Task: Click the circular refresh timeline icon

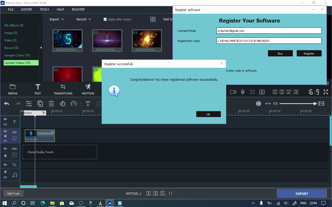Action: [259, 103]
